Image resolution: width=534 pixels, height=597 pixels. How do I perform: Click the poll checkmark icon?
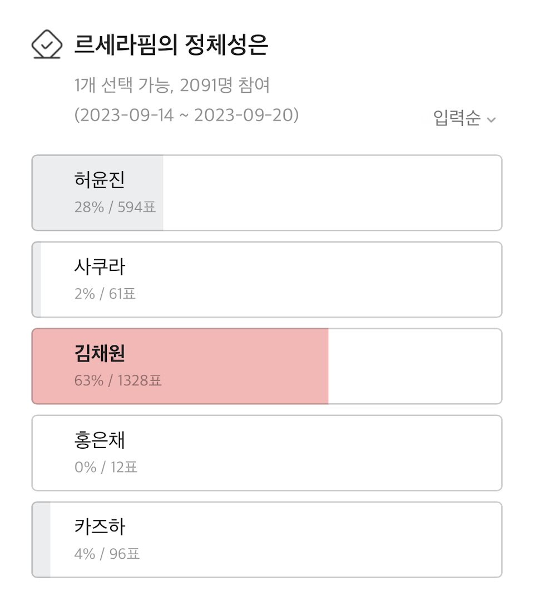click(47, 44)
